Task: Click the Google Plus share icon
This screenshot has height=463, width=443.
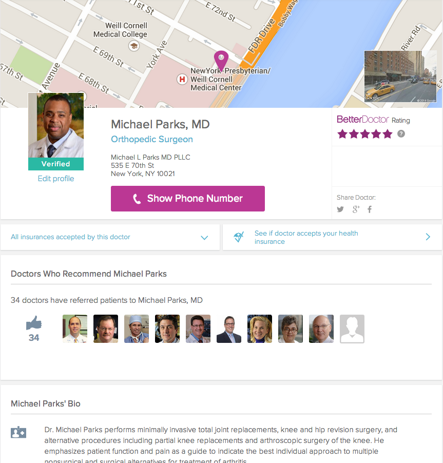Action: point(356,209)
